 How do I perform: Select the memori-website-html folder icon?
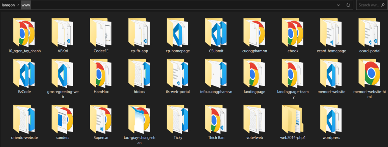(369, 73)
